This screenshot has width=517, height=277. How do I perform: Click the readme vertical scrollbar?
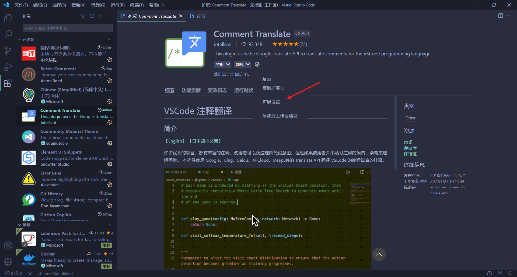pyautogui.click(x=396, y=132)
